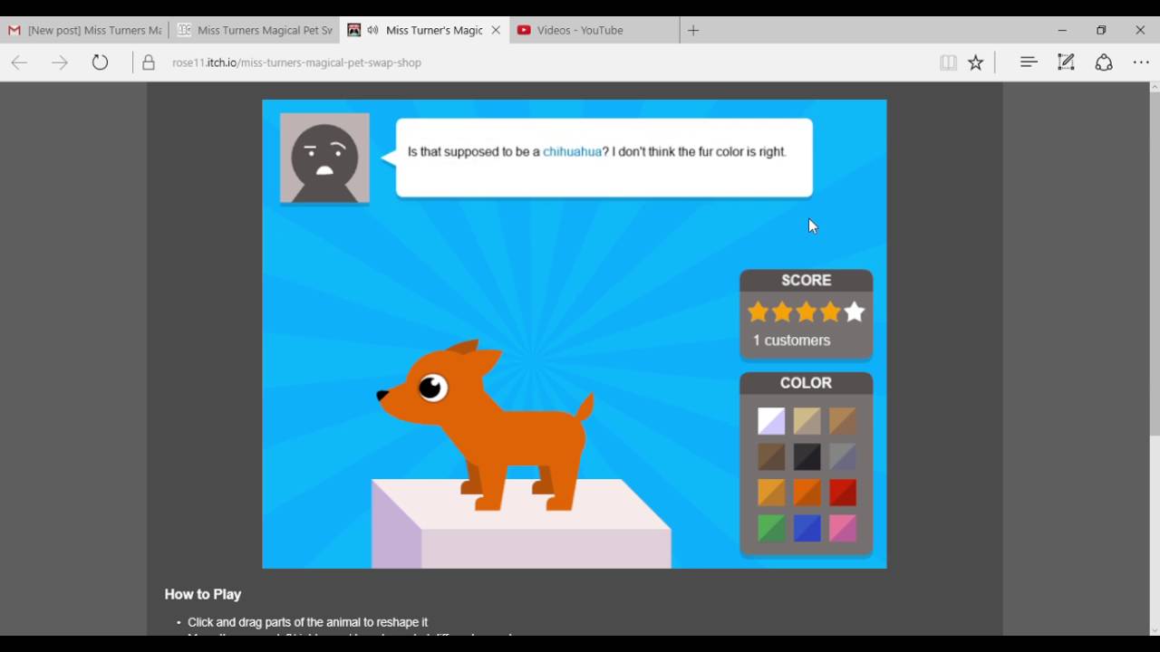Click the chihuahua link in the speech bubble
Viewport: 1160px width, 652px height.
572,152
